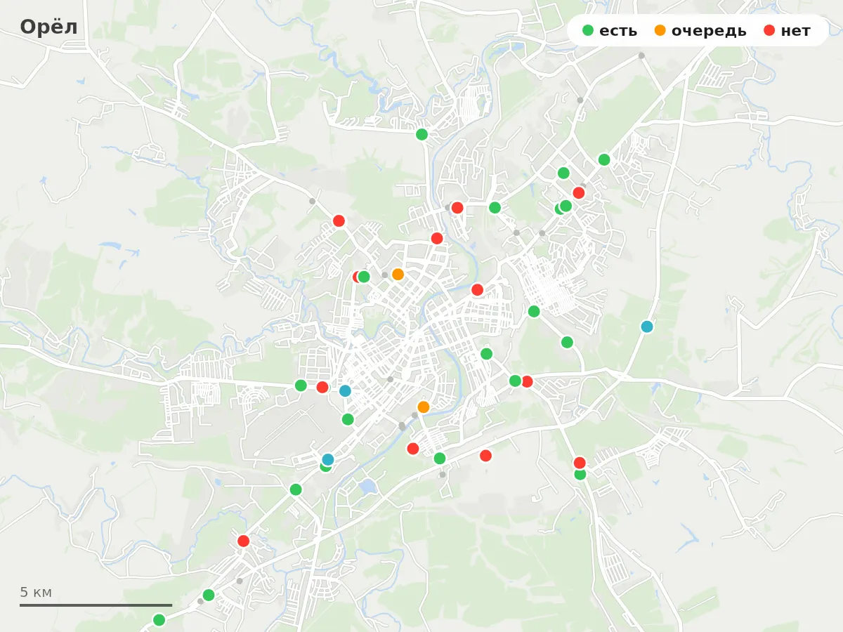
Task: Click the red marker between the western green and central blue markers
Action: [322, 387]
